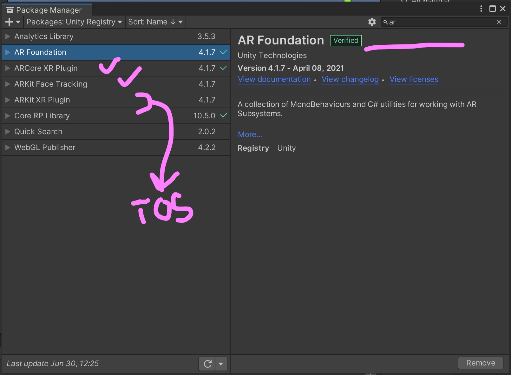Expand Analytics Library versions
This screenshot has height=375, width=511.
pos(8,36)
